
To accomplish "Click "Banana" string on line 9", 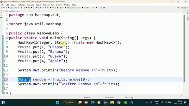I will click(x=57, y=52).
